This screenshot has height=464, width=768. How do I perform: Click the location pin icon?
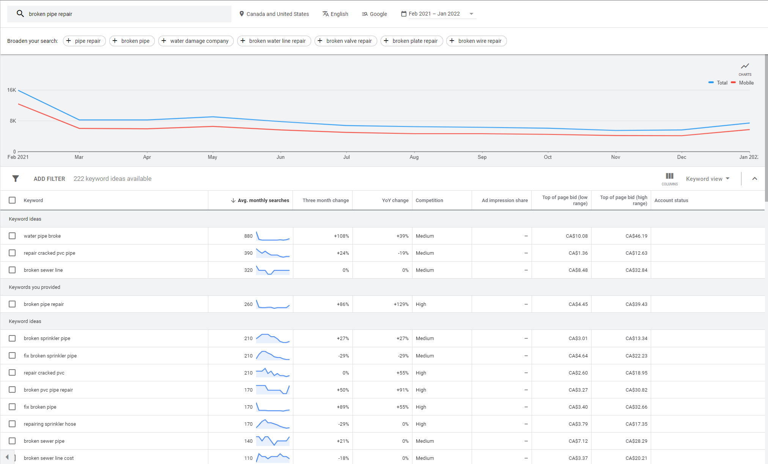241,14
